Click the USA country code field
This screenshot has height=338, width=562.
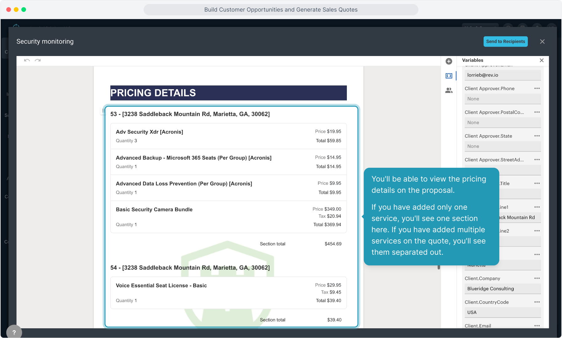[x=502, y=312]
